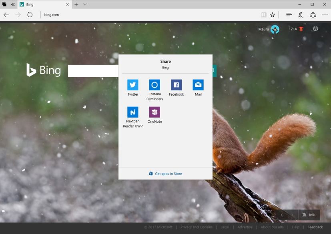This screenshot has height=234, width=331.
Task: Add Bing to favorites with the star
Action: pos(273,14)
